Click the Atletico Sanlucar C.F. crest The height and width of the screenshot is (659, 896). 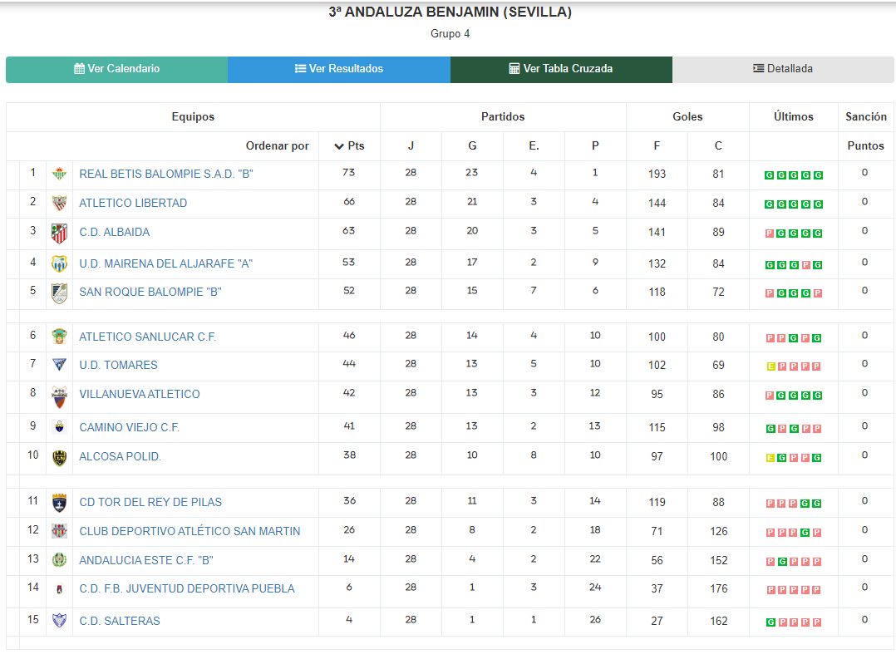click(60, 336)
